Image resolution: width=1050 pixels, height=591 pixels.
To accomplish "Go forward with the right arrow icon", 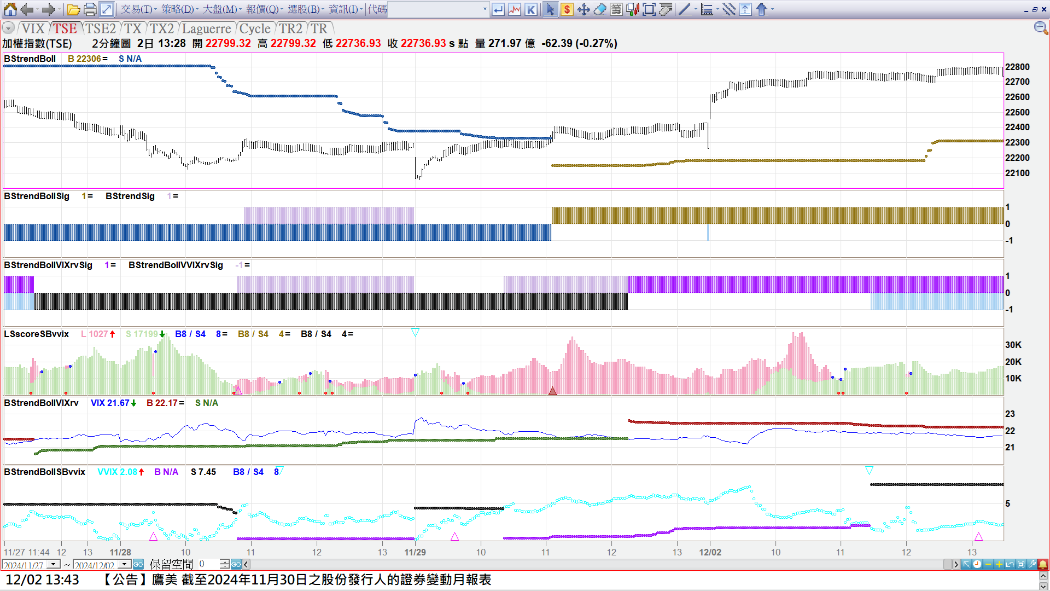I will tap(48, 9).
